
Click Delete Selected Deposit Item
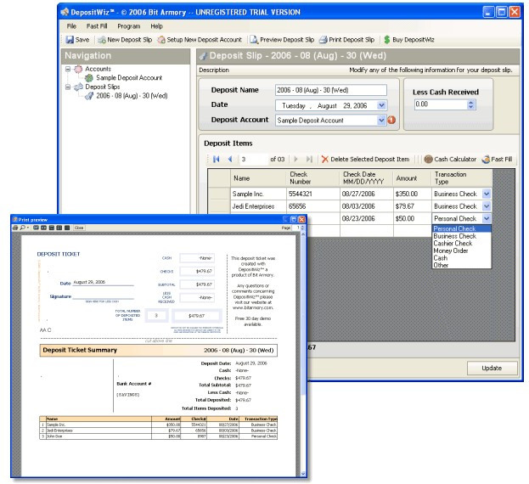(x=365, y=159)
